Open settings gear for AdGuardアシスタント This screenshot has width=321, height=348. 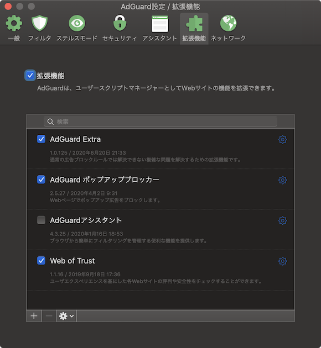click(283, 220)
